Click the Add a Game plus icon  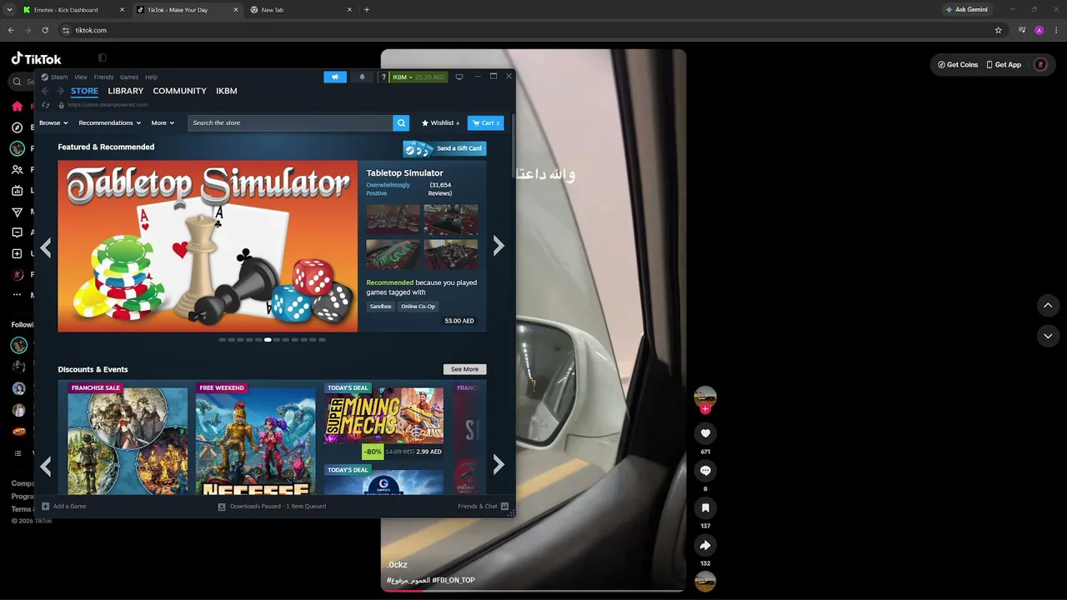tap(46, 506)
